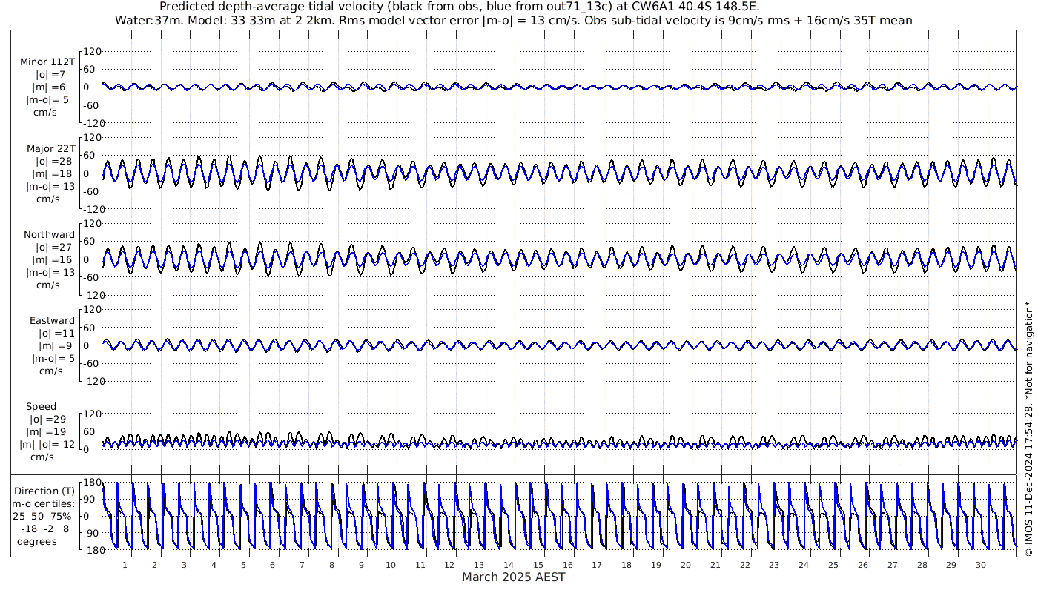Image resolution: width=1038 pixels, height=593 pixels.
Task: Click day '10' on the date axis
Action: pos(391,565)
